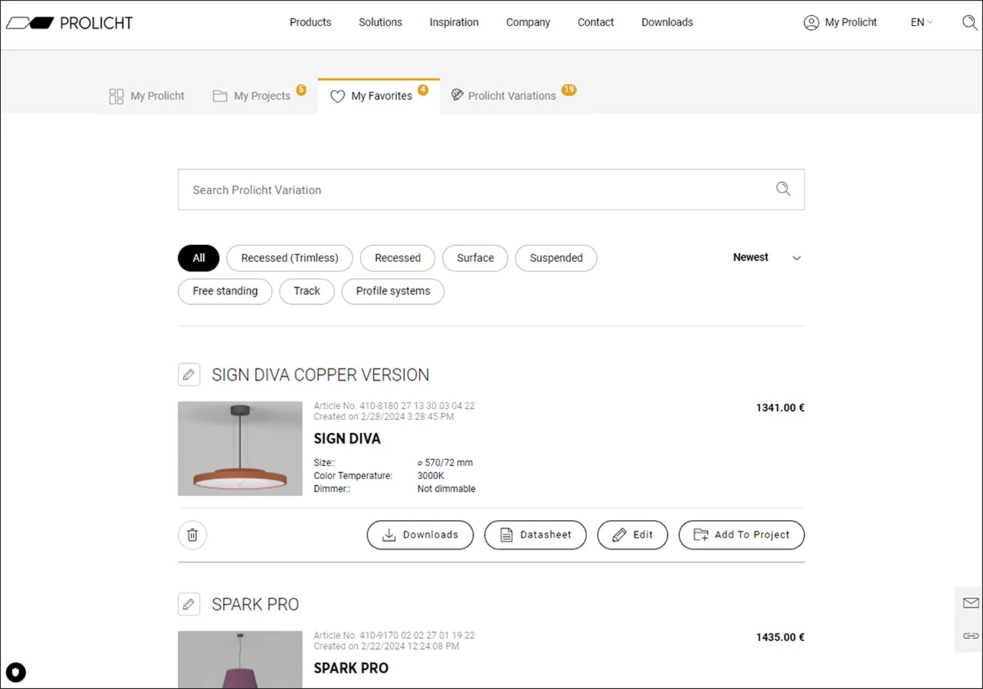The width and height of the screenshot is (983, 689).
Task: Click the 3000K color temperature value
Action: click(x=431, y=476)
